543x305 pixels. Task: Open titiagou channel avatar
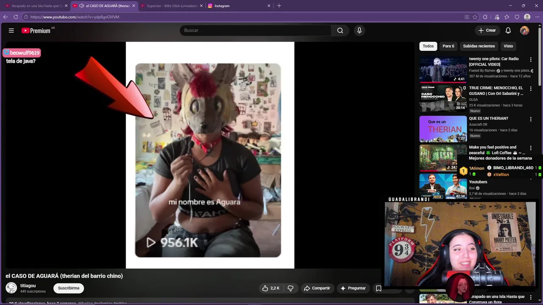pos(11,288)
